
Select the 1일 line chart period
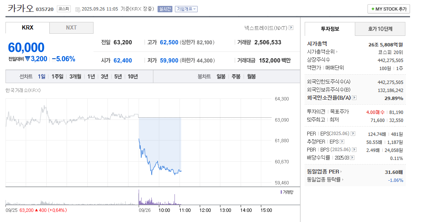coord(41,76)
